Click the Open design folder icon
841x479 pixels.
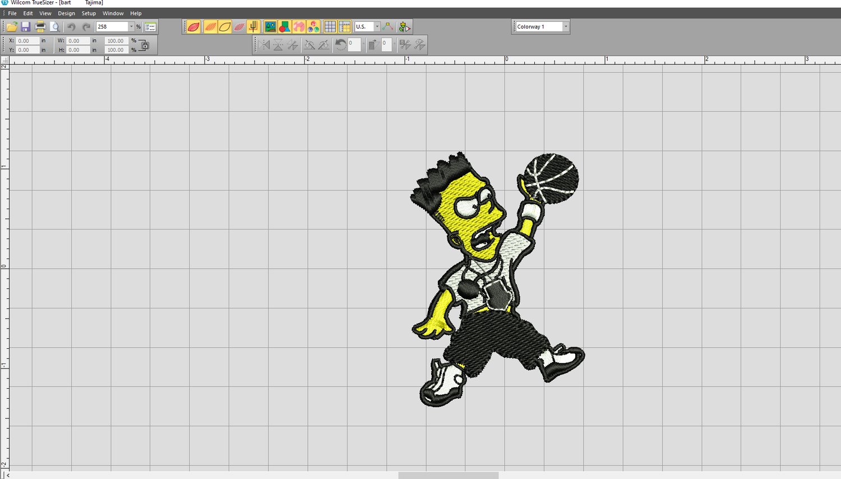[x=12, y=26]
